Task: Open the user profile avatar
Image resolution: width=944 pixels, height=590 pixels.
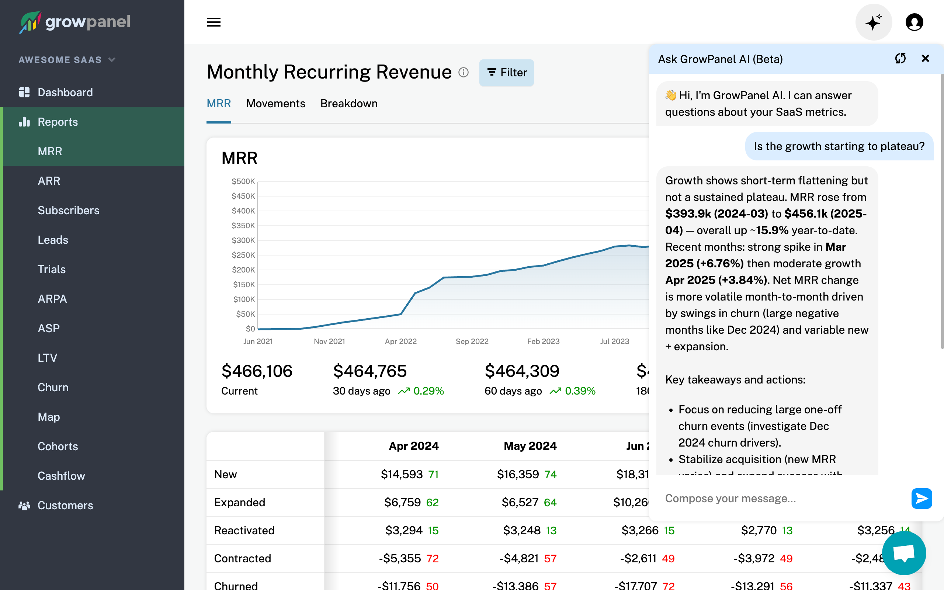Action: (x=914, y=22)
